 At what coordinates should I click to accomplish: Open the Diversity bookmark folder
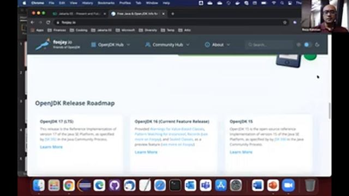click(148, 30)
